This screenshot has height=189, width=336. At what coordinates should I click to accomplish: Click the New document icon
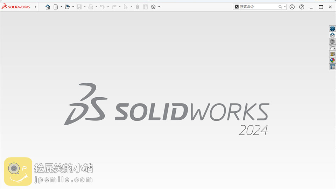pyautogui.click(x=56, y=7)
